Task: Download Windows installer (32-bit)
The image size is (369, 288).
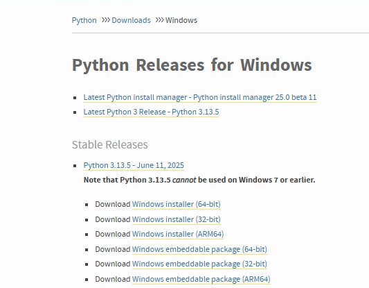Action: click(x=177, y=219)
